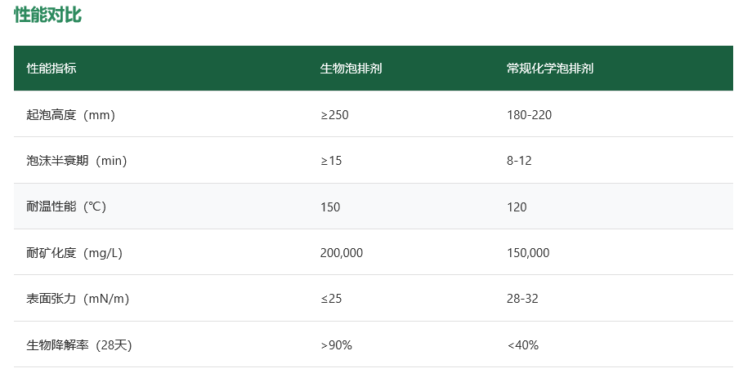Click the 8-12 value cell
The image size is (743, 382).
pos(519,161)
